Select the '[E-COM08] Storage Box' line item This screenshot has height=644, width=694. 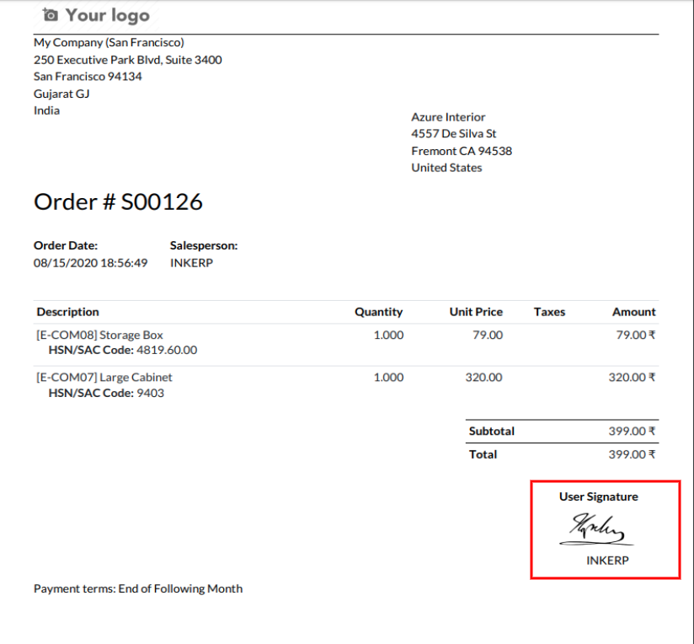[99, 335]
